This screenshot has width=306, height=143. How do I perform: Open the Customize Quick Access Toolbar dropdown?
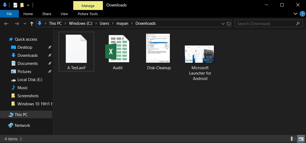[28, 5]
